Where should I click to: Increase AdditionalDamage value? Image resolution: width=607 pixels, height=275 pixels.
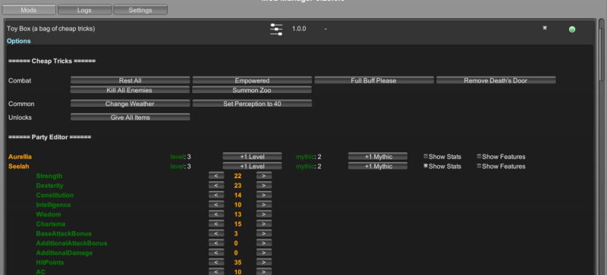coord(264,253)
